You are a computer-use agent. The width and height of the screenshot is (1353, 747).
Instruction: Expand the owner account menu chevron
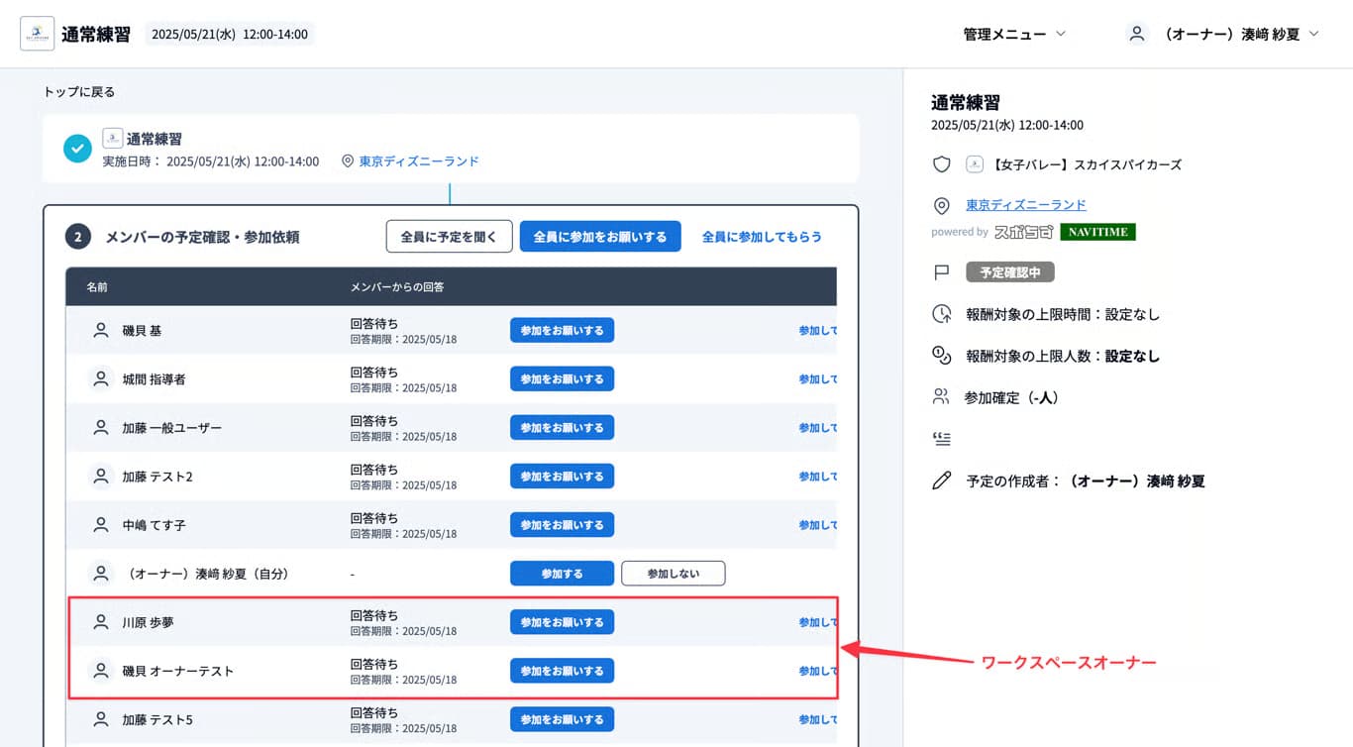pyautogui.click(x=1313, y=33)
